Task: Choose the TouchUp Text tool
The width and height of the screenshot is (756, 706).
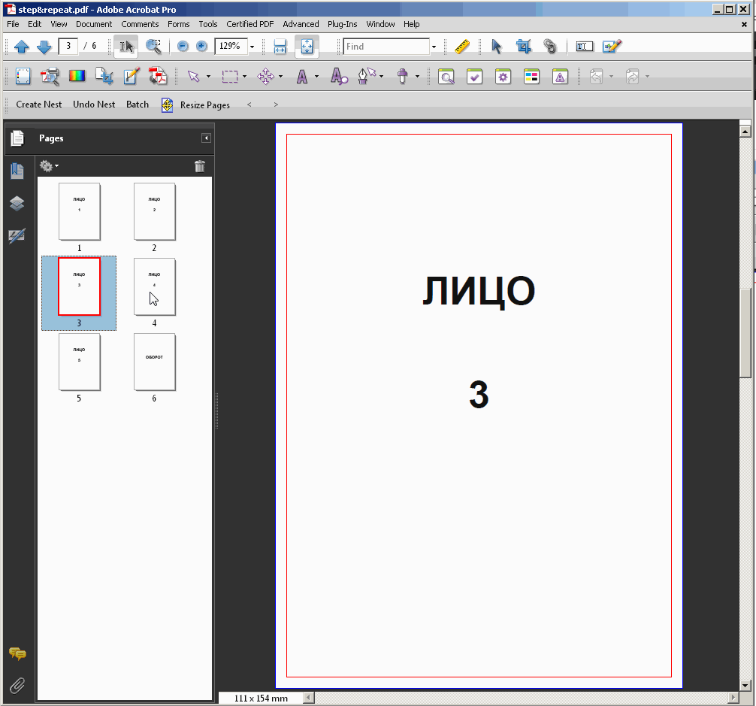Action: [585, 47]
